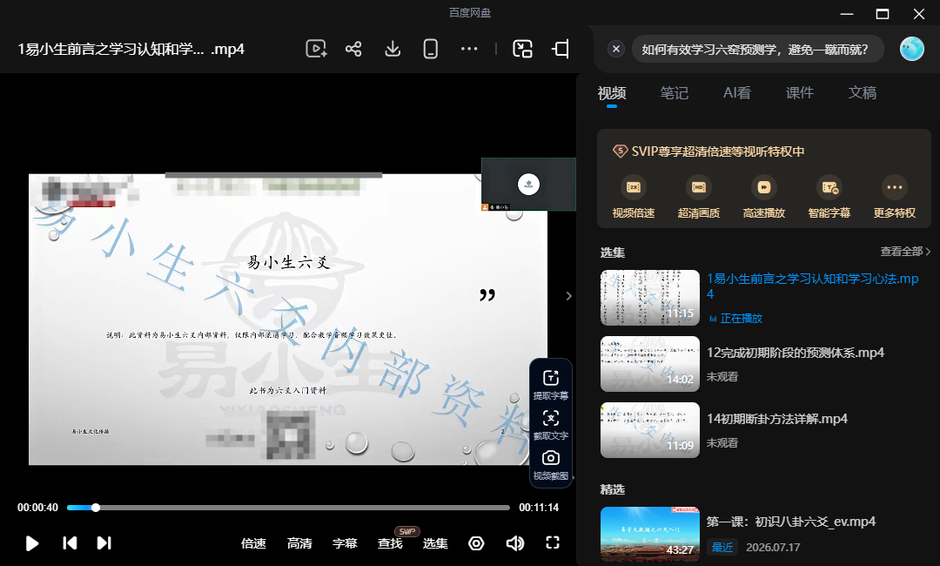Viewport: 940px width, 566px height.
Task: Close the AI question suggestion bar
Action: click(x=615, y=49)
